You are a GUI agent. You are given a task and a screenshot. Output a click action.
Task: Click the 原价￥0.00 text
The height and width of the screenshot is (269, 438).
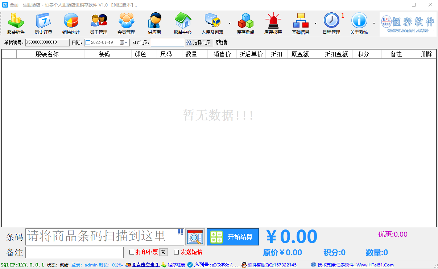(282, 253)
